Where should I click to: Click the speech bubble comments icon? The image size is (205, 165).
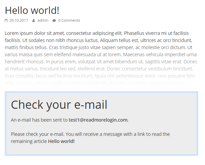tap(54, 21)
